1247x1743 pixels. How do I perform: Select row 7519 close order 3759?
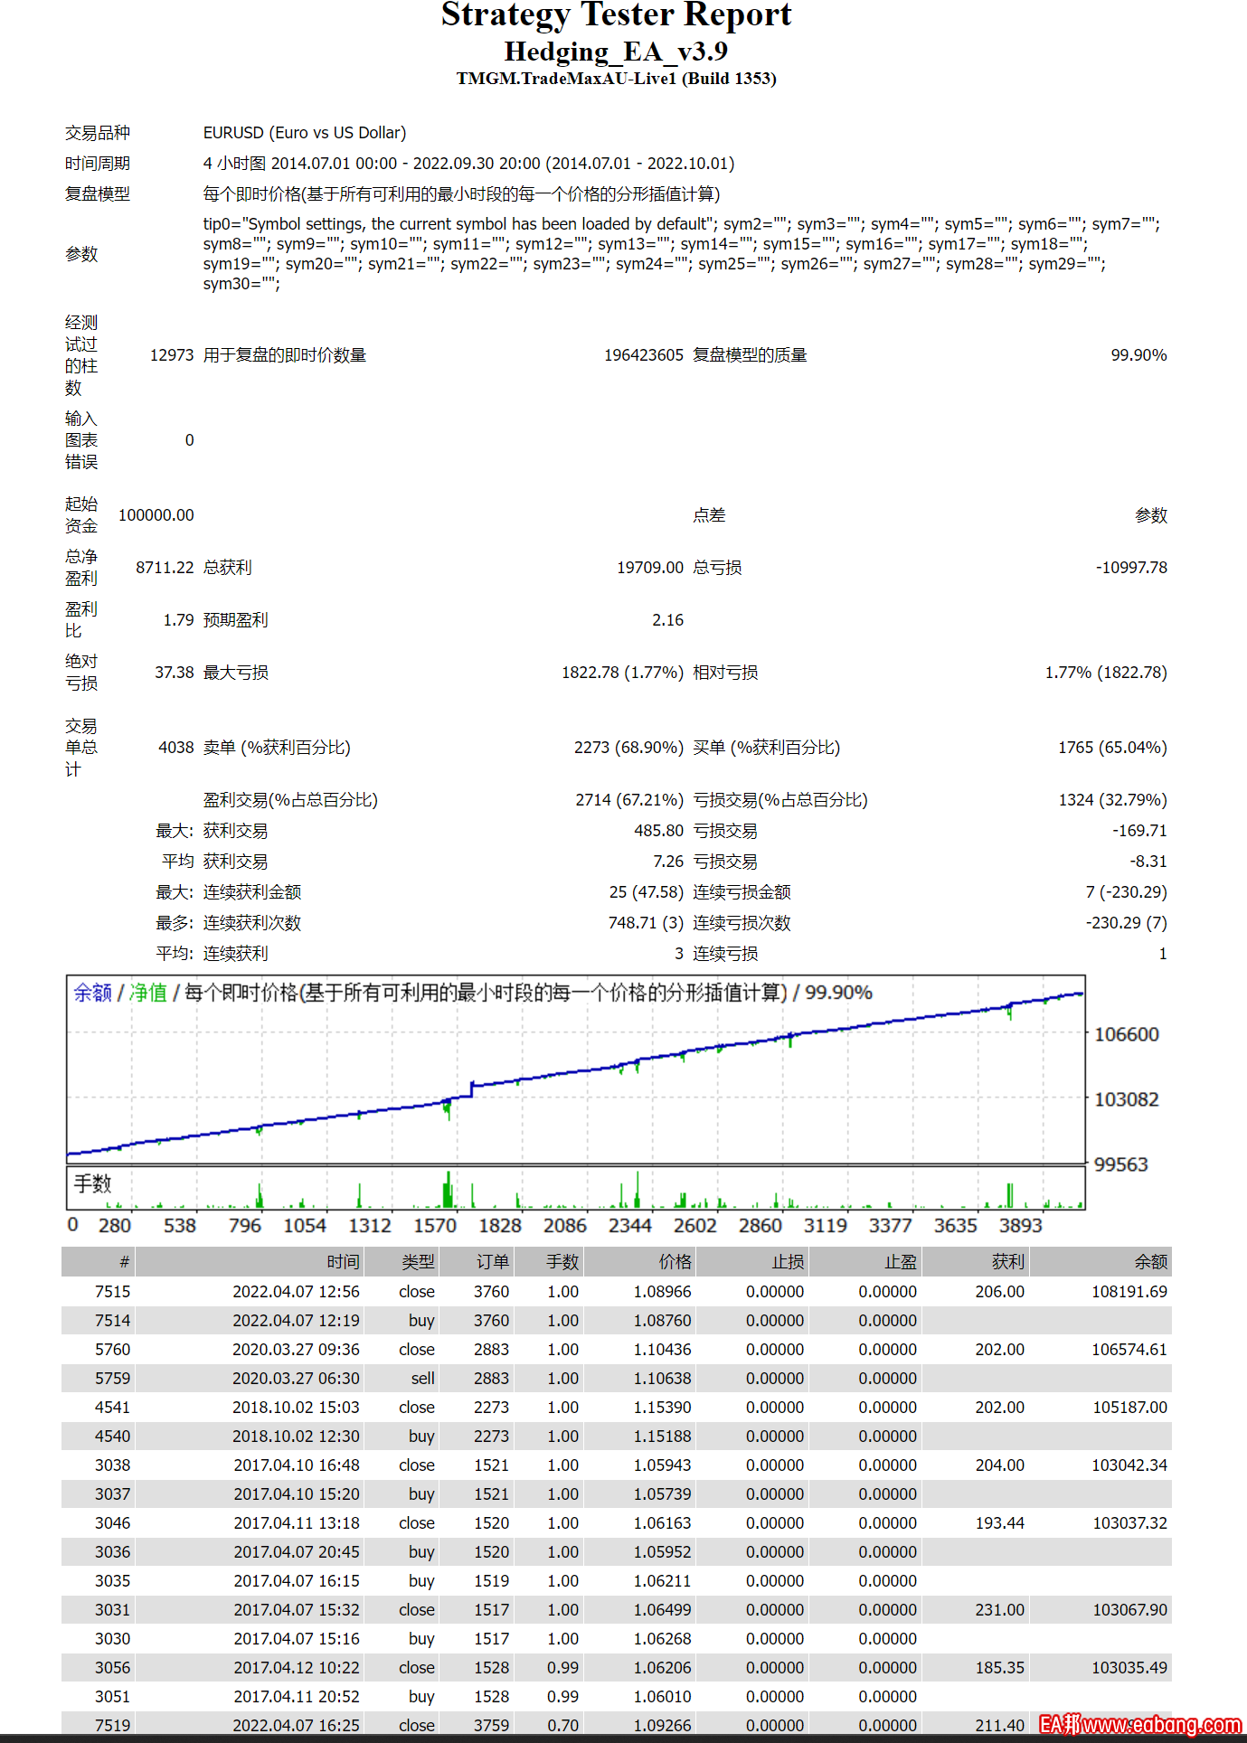tap(617, 1724)
